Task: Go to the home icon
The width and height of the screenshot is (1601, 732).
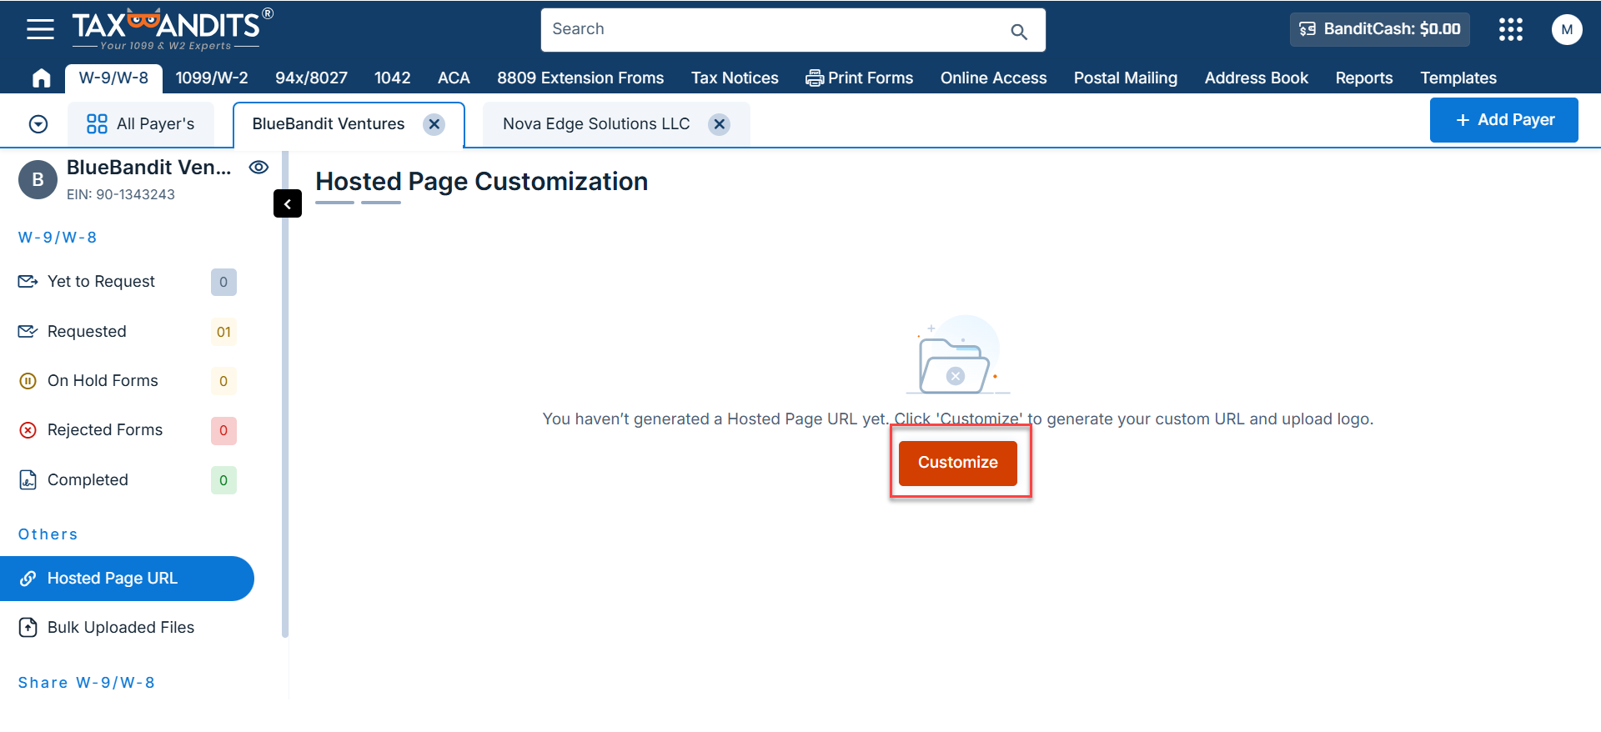Action: [41, 78]
